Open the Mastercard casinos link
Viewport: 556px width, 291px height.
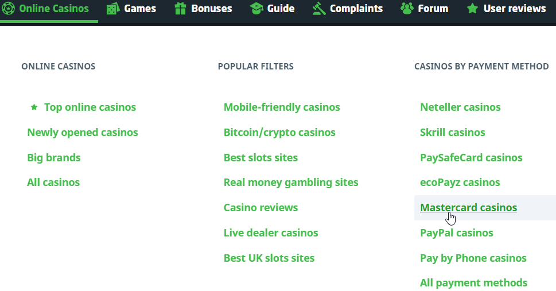pyautogui.click(x=468, y=208)
